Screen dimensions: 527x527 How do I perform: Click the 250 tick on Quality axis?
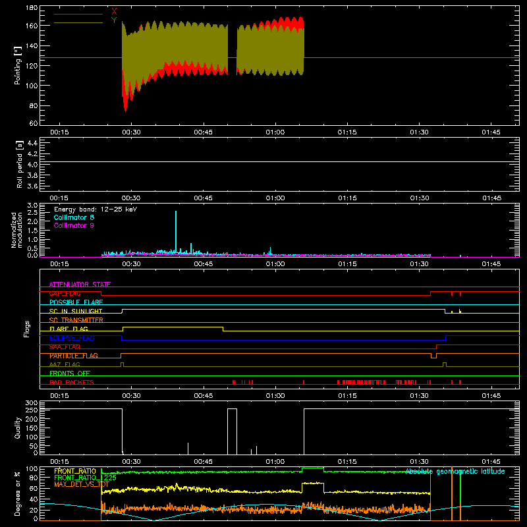point(32,410)
